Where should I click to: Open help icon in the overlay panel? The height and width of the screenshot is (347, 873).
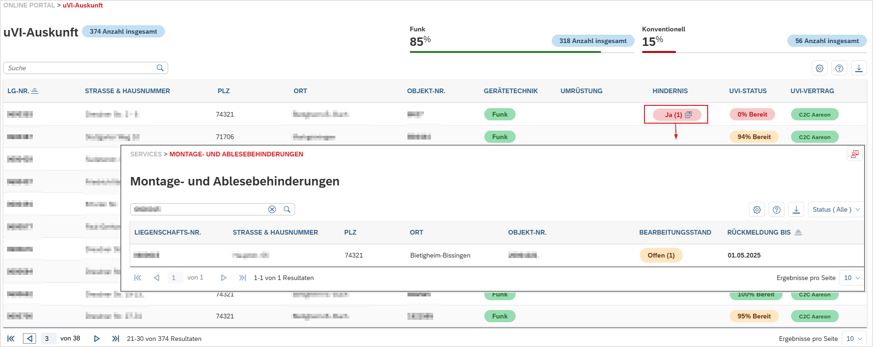click(x=777, y=210)
